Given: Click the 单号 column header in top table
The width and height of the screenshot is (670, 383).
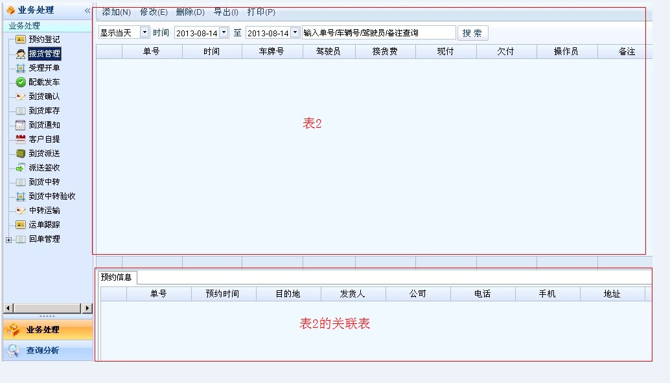Looking at the screenshot, I should tap(152, 51).
